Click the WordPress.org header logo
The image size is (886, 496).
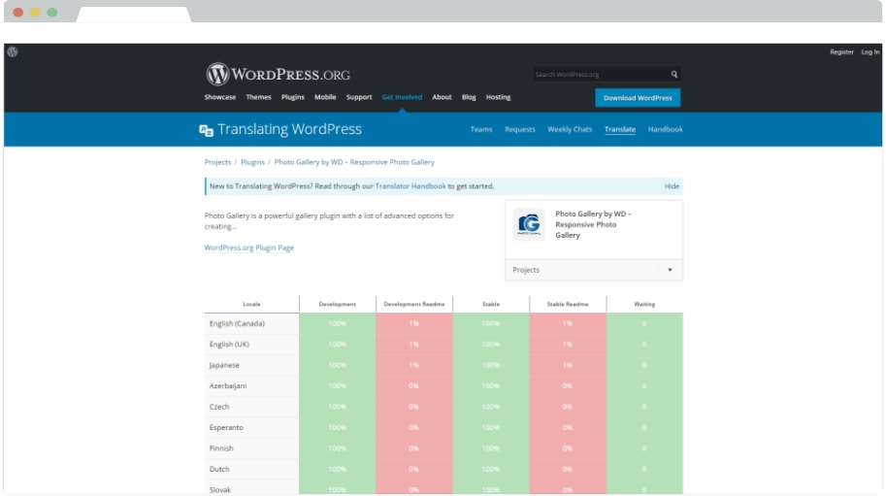coord(278,74)
